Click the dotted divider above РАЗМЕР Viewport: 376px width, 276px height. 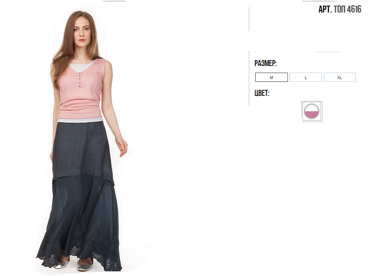[328, 52]
